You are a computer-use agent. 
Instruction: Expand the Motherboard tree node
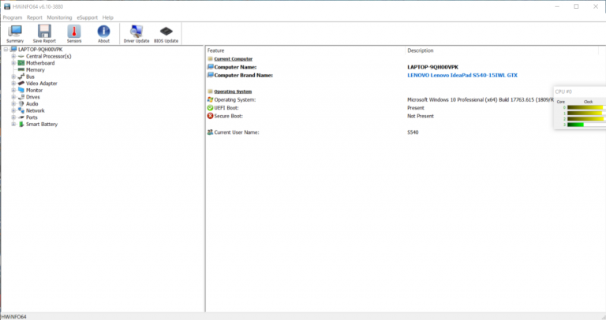pyautogui.click(x=13, y=63)
